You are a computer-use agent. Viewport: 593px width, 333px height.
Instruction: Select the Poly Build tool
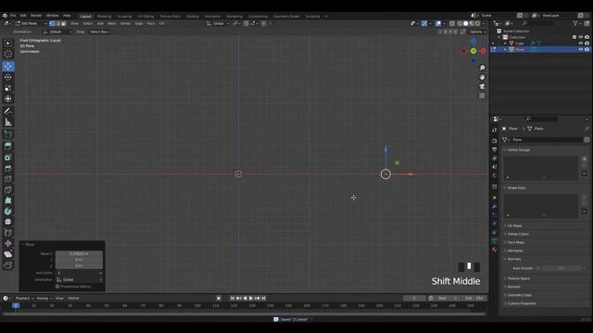coord(8,201)
